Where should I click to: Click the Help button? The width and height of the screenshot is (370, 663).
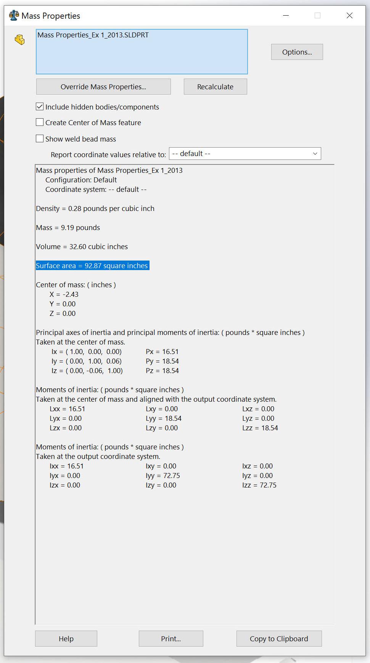tap(66, 639)
